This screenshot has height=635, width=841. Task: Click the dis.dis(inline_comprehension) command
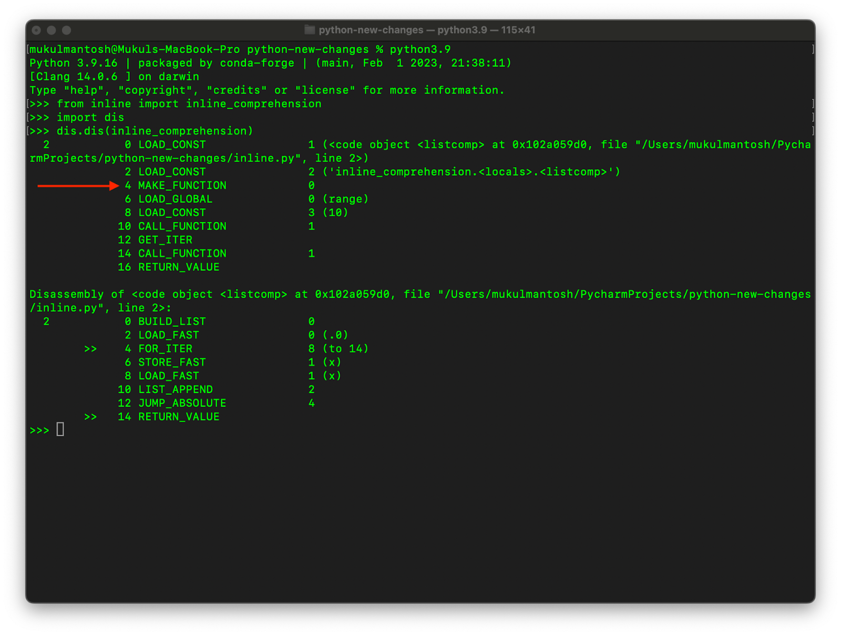tap(155, 131)
